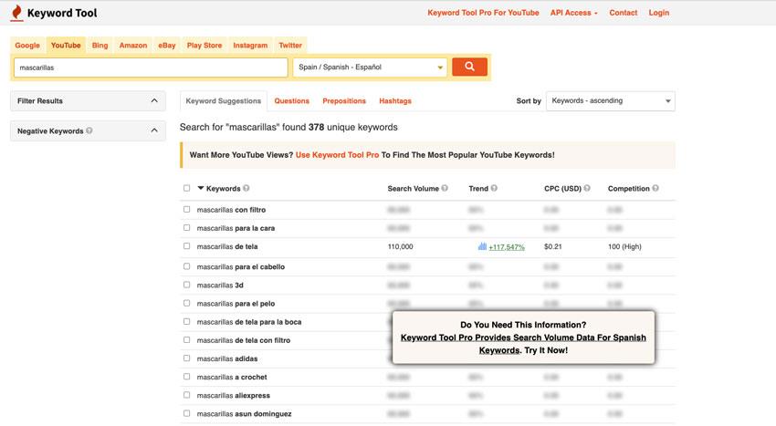This screenshot has height=426, width=776.
Task: Click the keyword mascarillas de tela
Action: (227, 246)
